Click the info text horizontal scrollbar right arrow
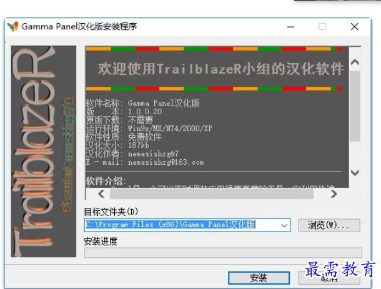The image size is (381, 289). tap(334, 193)
